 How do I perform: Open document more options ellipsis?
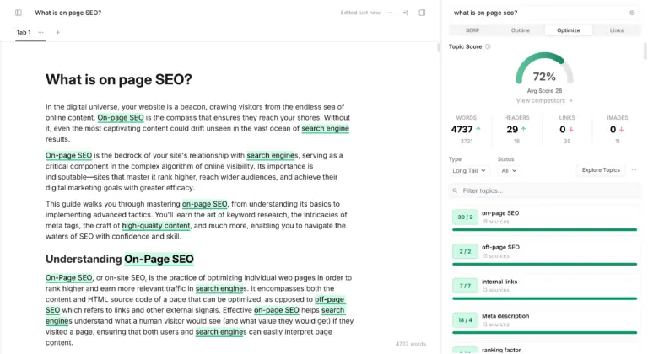tap(390, 13)
